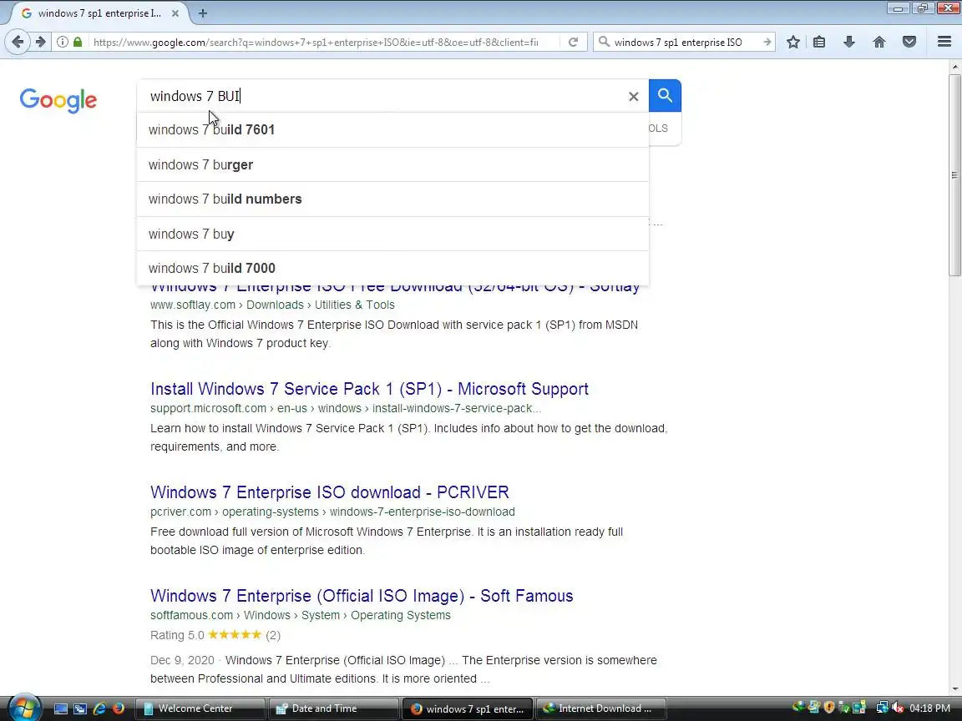The width and height of the screenshot is (962, 721).
Task: Switch to Internet Download taskbar window
Action: coord(601,708)
